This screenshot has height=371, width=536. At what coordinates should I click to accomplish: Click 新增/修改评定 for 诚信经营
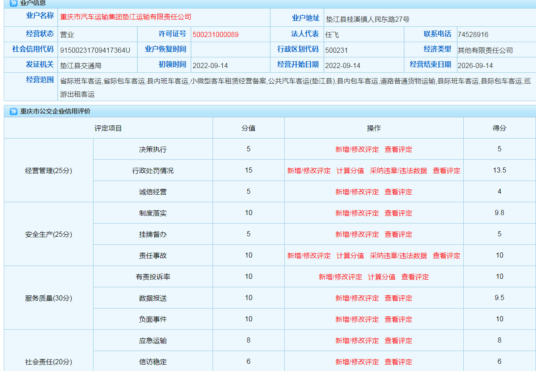pos(357,192)
